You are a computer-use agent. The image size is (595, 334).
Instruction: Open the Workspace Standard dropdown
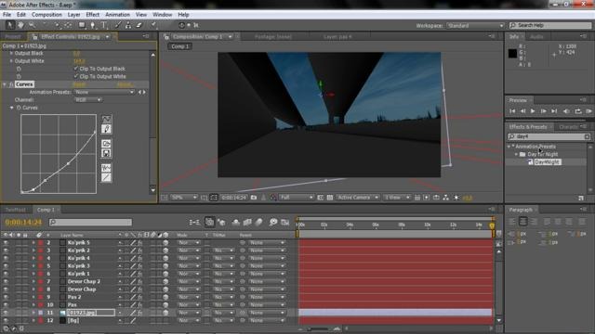point(475,25)
